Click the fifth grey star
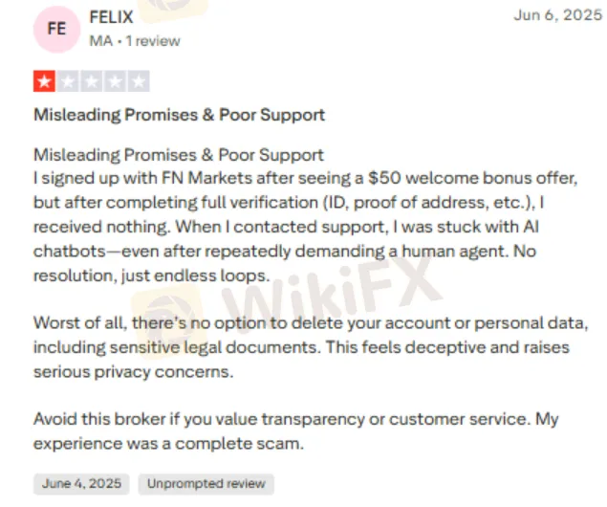This screenshot has height=507, width=607. [x=139, y=81]
